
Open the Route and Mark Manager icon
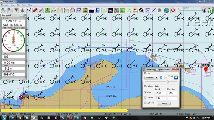pyautogui.click(x=79, y=10)
